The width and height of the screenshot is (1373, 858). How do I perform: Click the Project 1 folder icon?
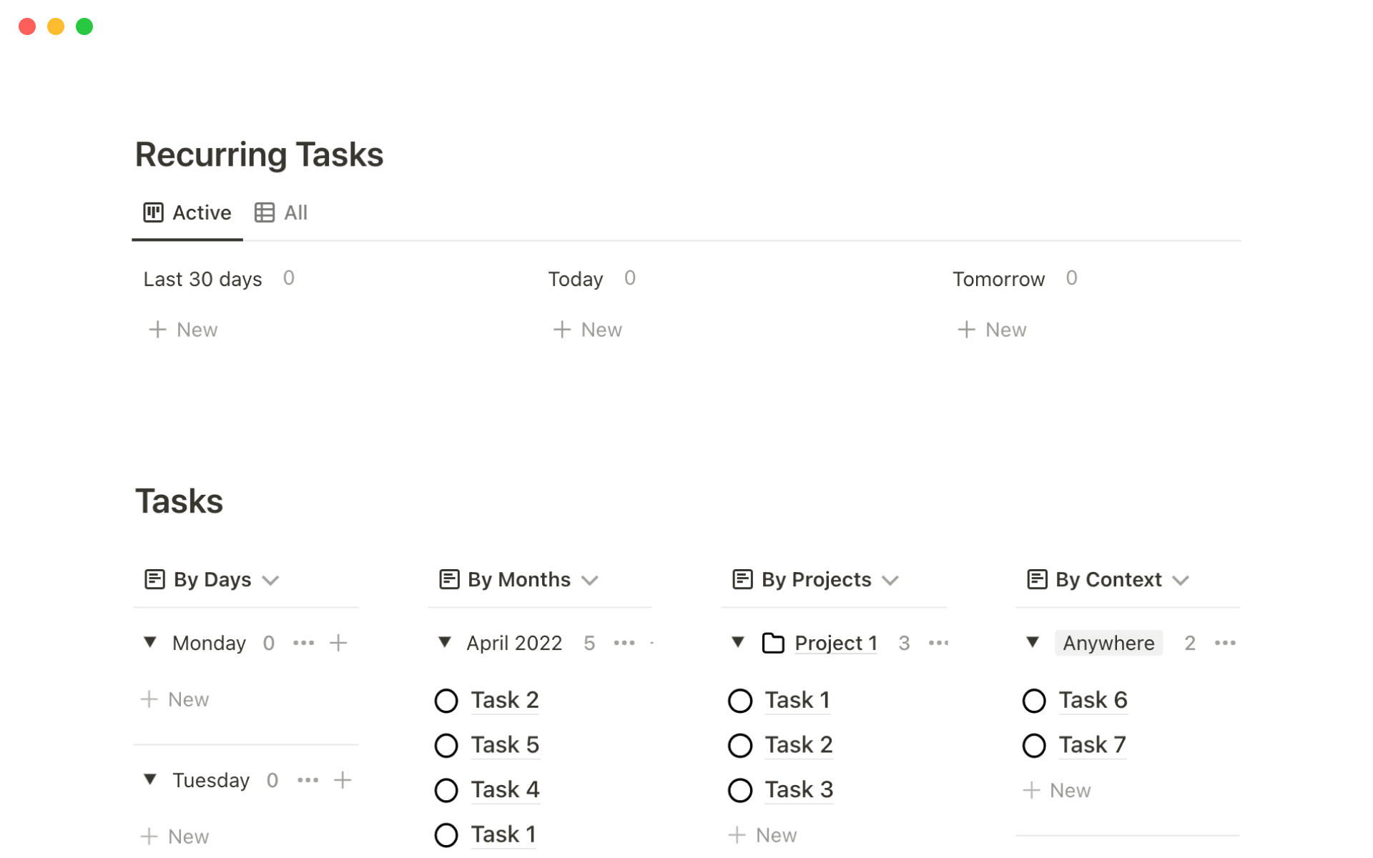(x=773, y=643)
